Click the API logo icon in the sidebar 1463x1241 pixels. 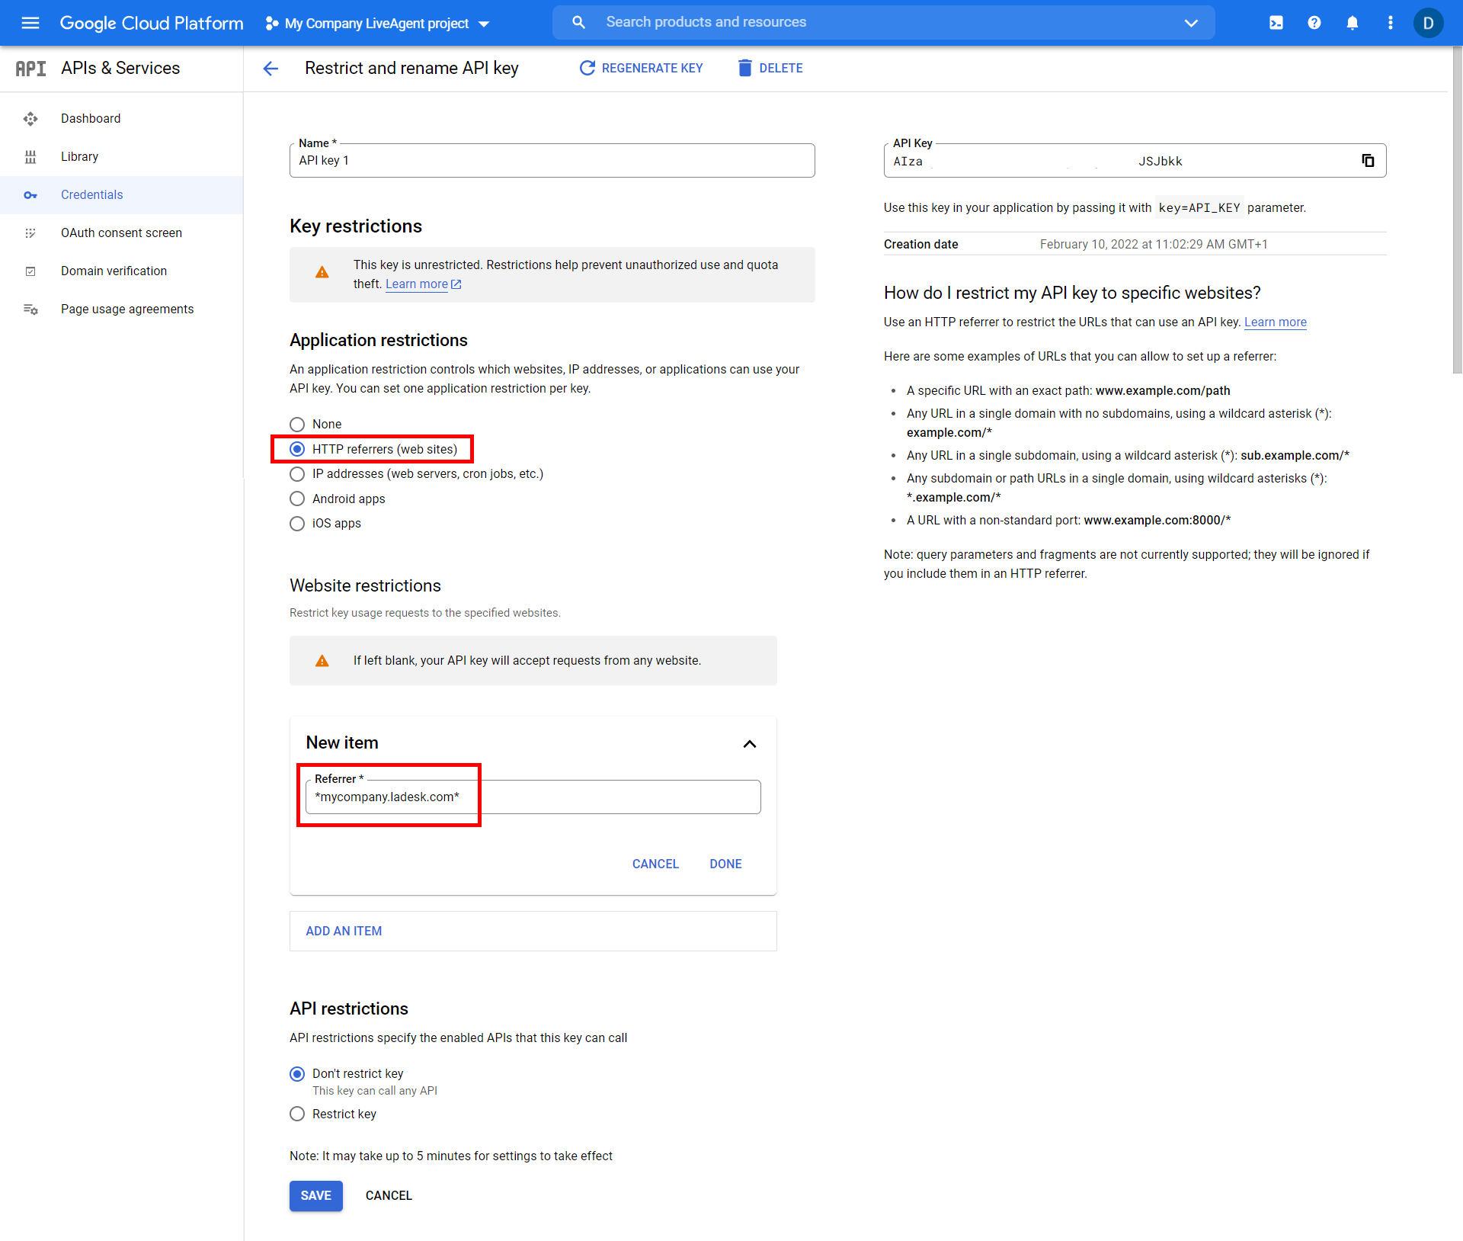click(30, 69)
